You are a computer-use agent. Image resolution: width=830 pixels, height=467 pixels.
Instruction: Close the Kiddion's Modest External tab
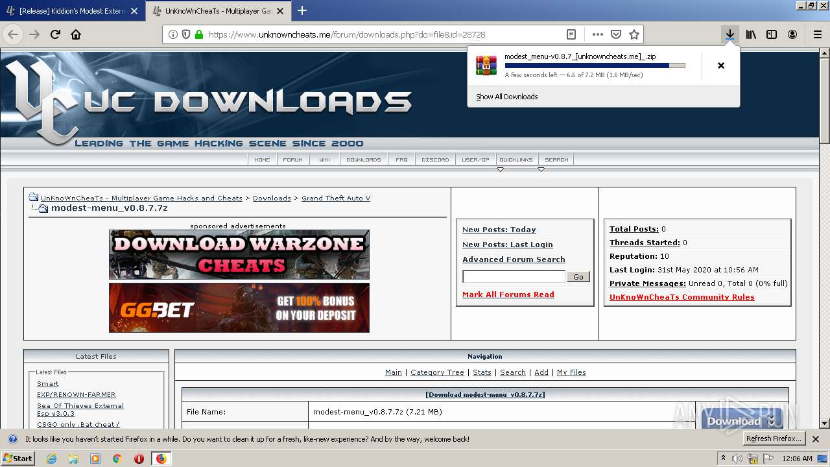(134, 11)
